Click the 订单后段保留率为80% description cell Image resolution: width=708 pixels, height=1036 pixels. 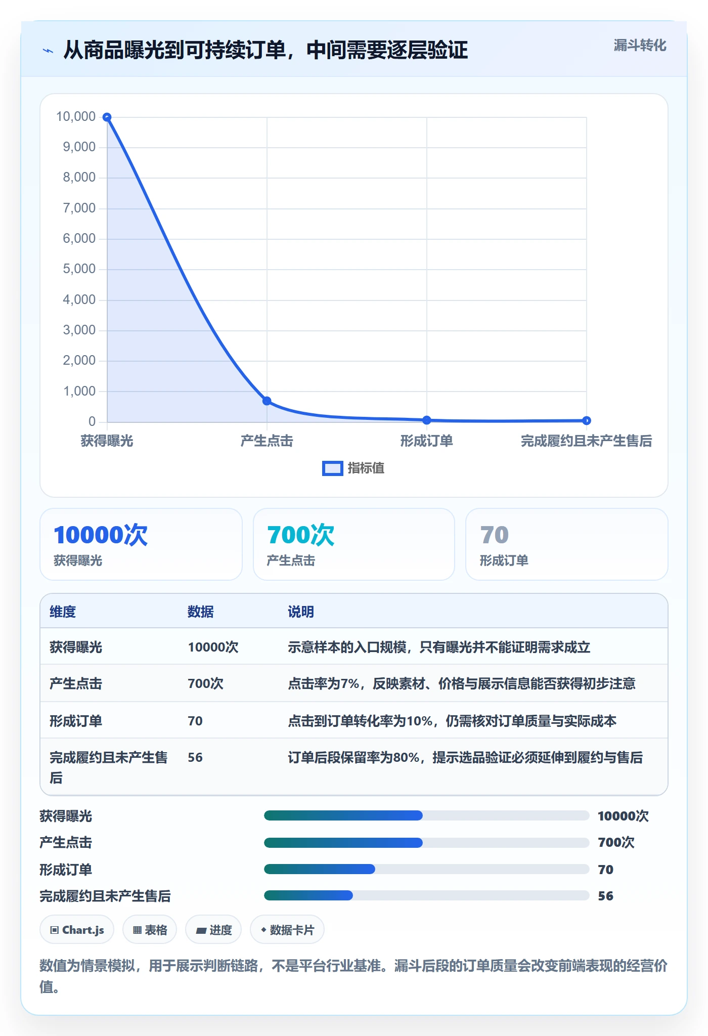point(465,757)
